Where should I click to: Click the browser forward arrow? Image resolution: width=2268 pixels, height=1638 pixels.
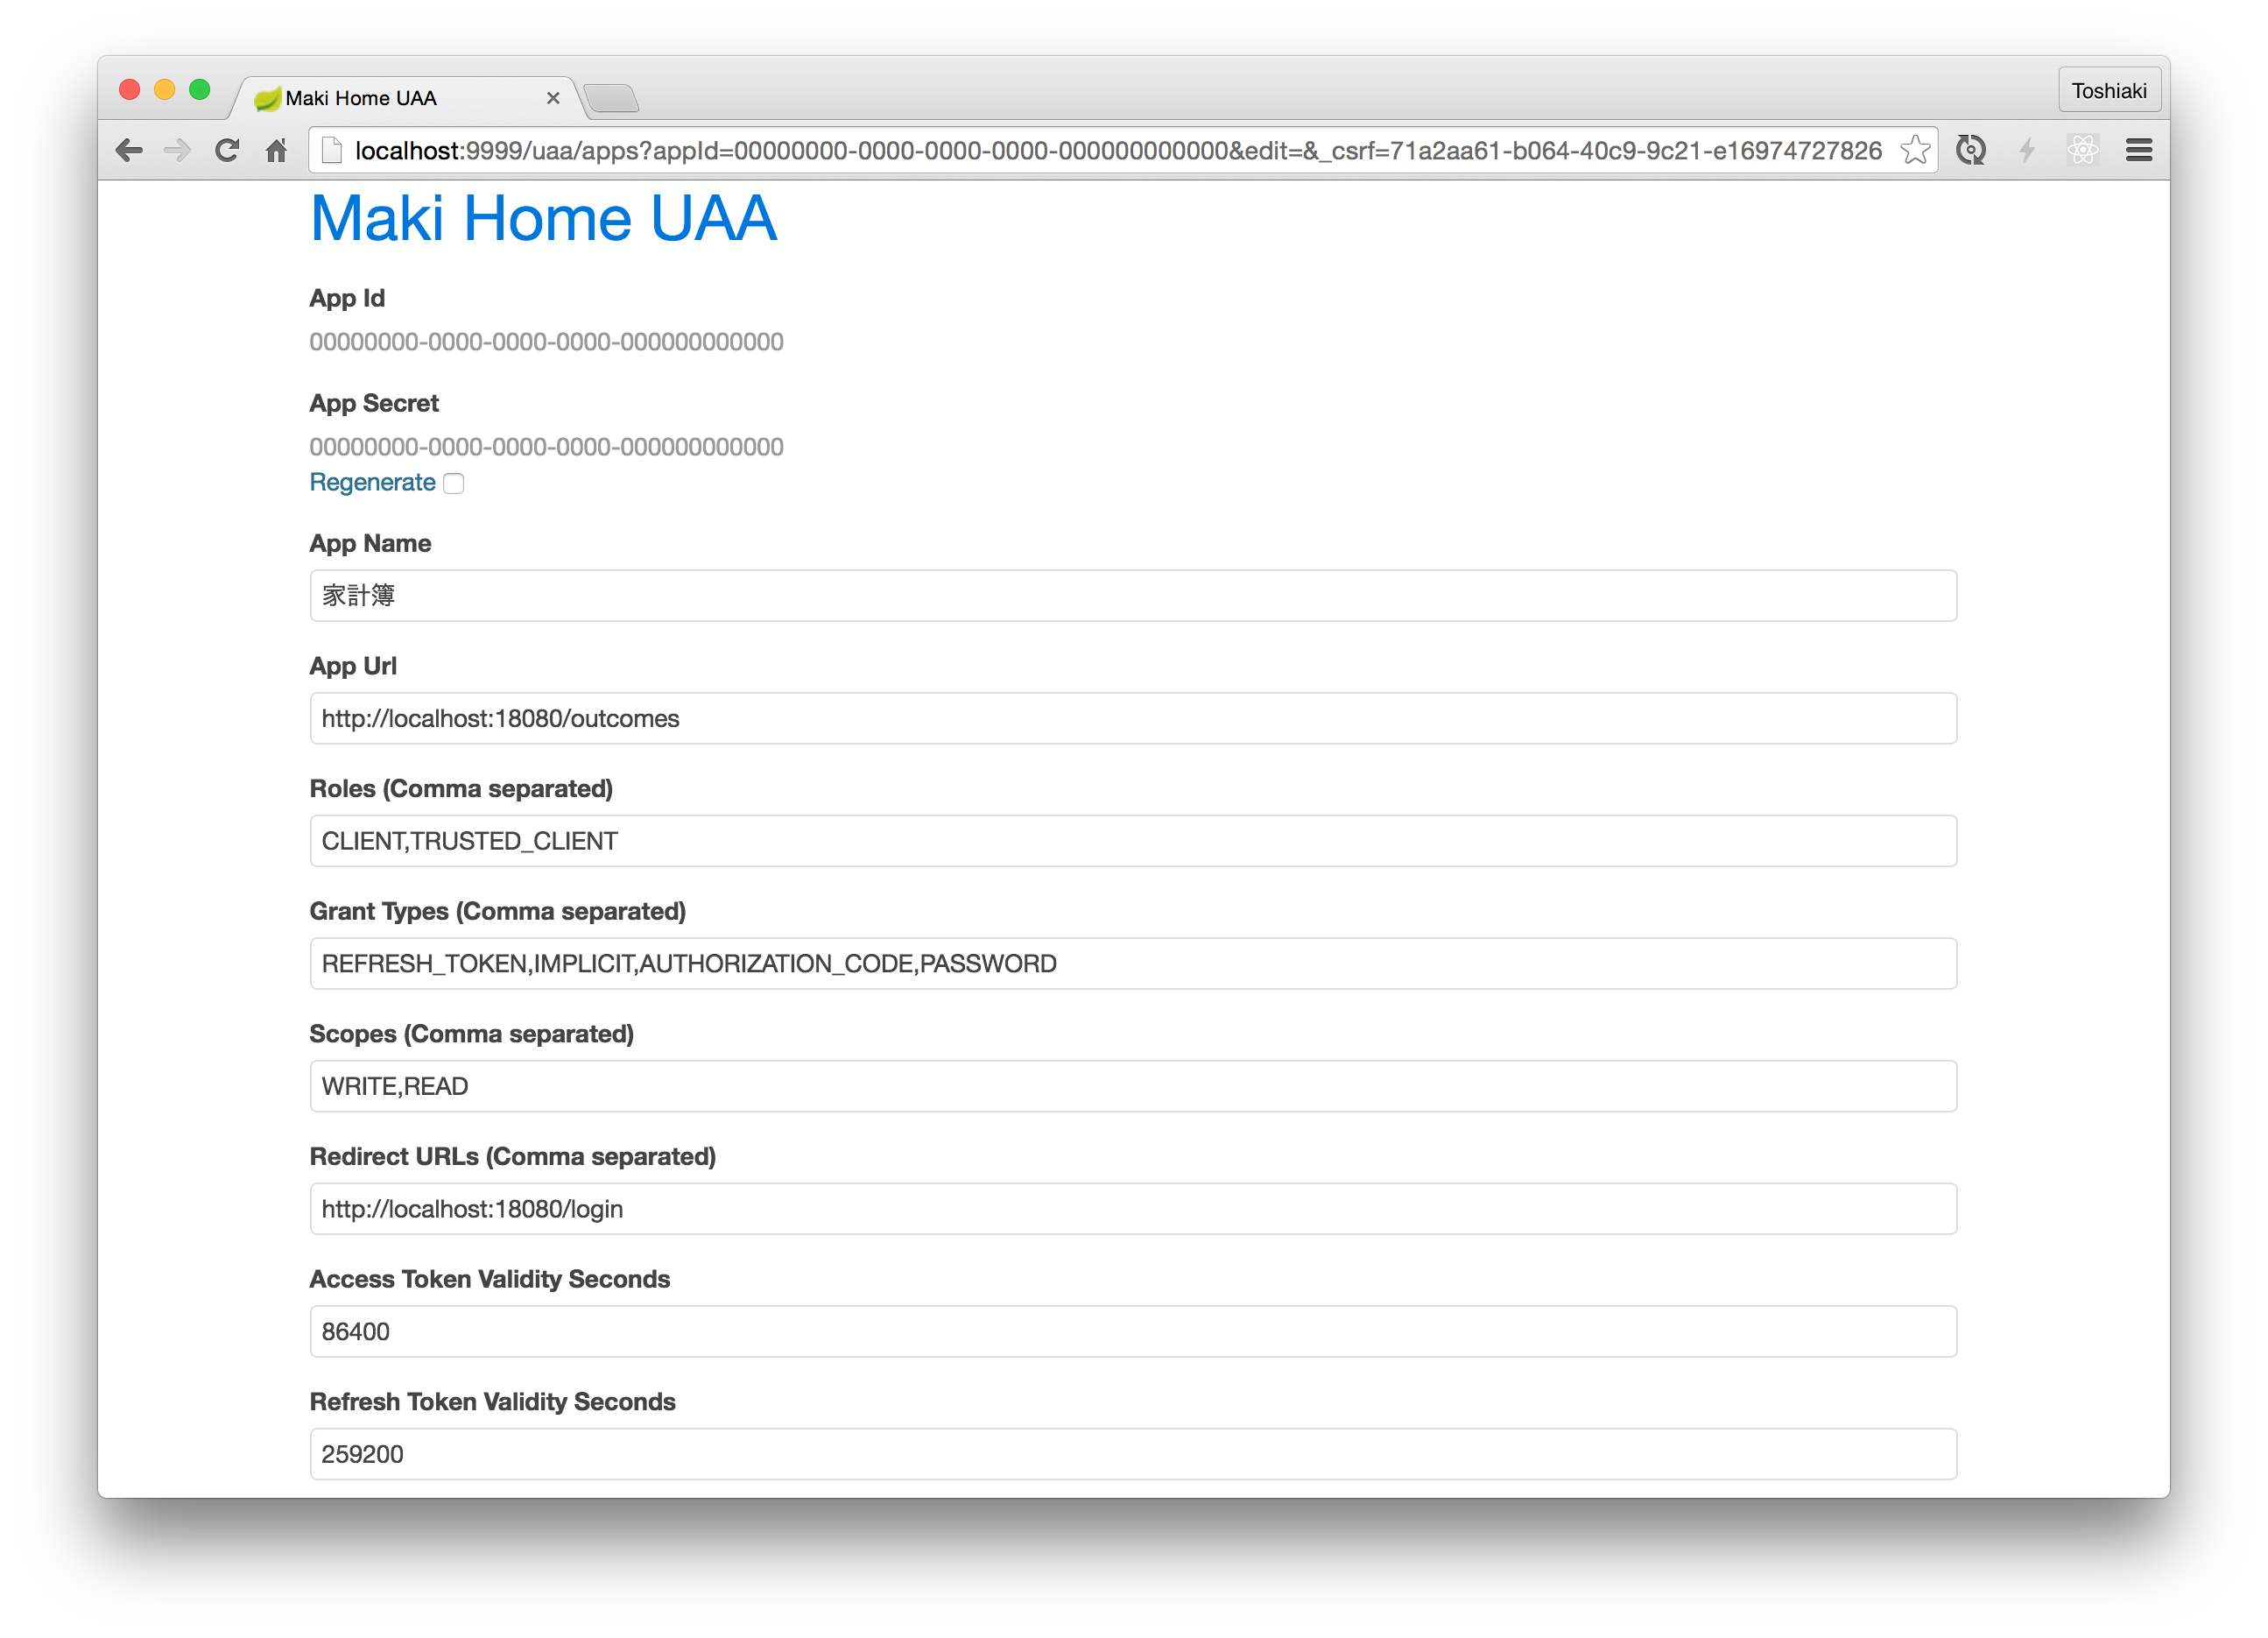tap(177, 151)
